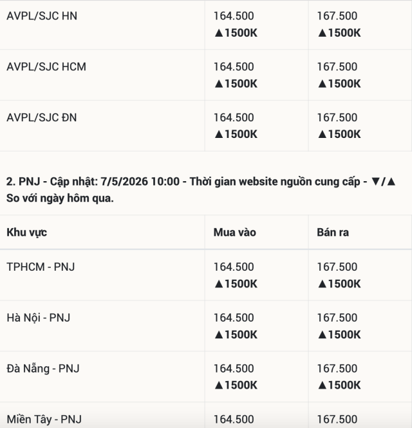Image resolution: width=412 pixels, height=428 pixels.
Task: Click the PNJ update heading text
Action: click(201, 190)
